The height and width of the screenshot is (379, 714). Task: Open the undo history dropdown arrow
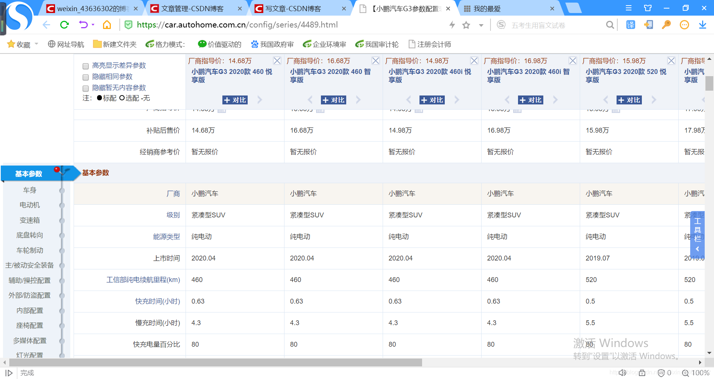point(93,25)
